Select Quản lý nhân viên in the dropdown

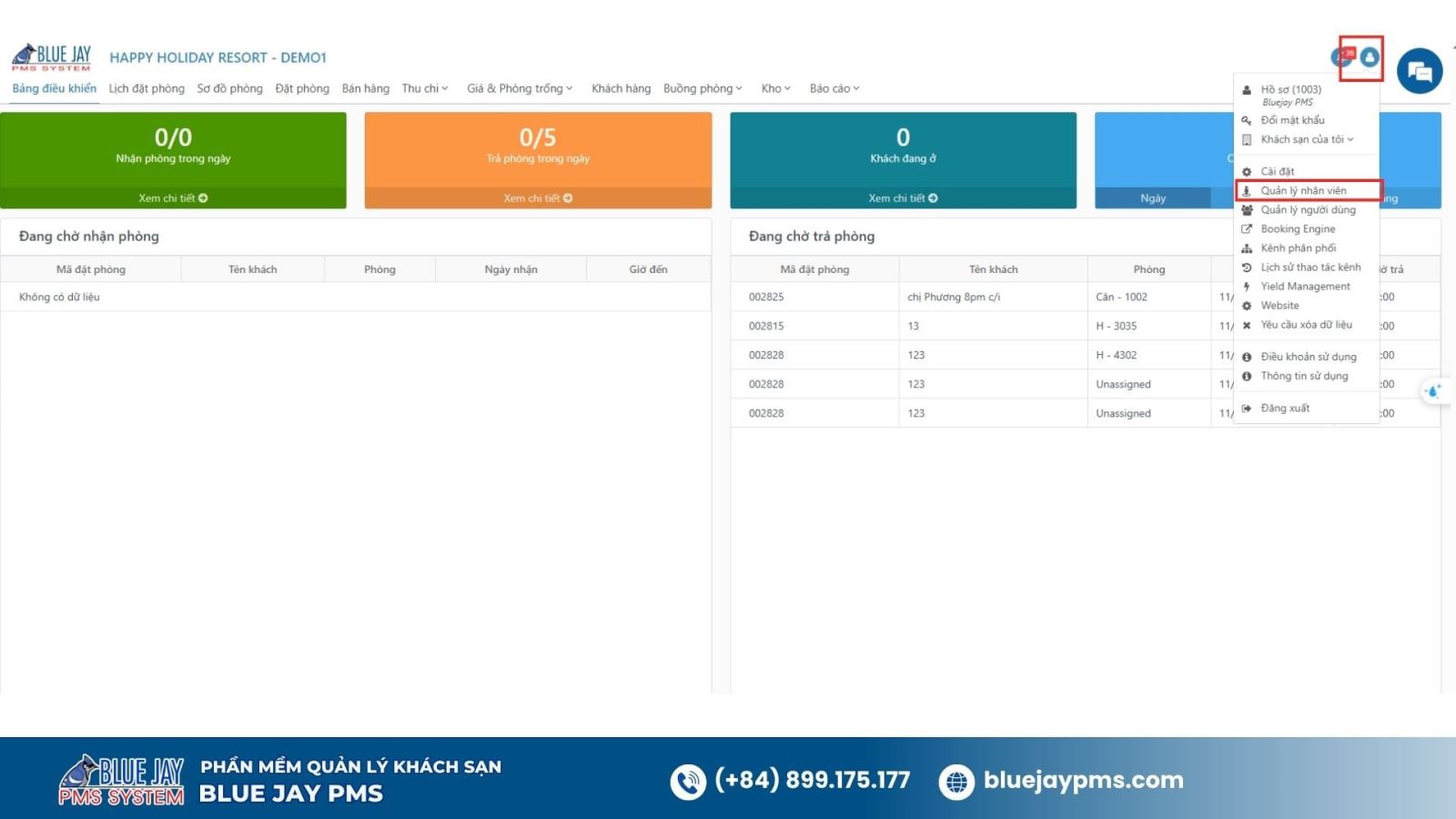(x=1303, y=190)
